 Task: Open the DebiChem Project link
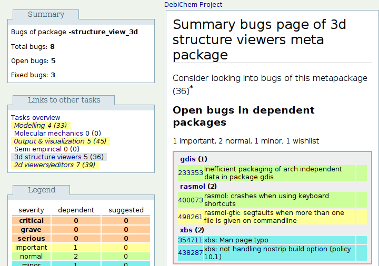[x=193, y=5]
